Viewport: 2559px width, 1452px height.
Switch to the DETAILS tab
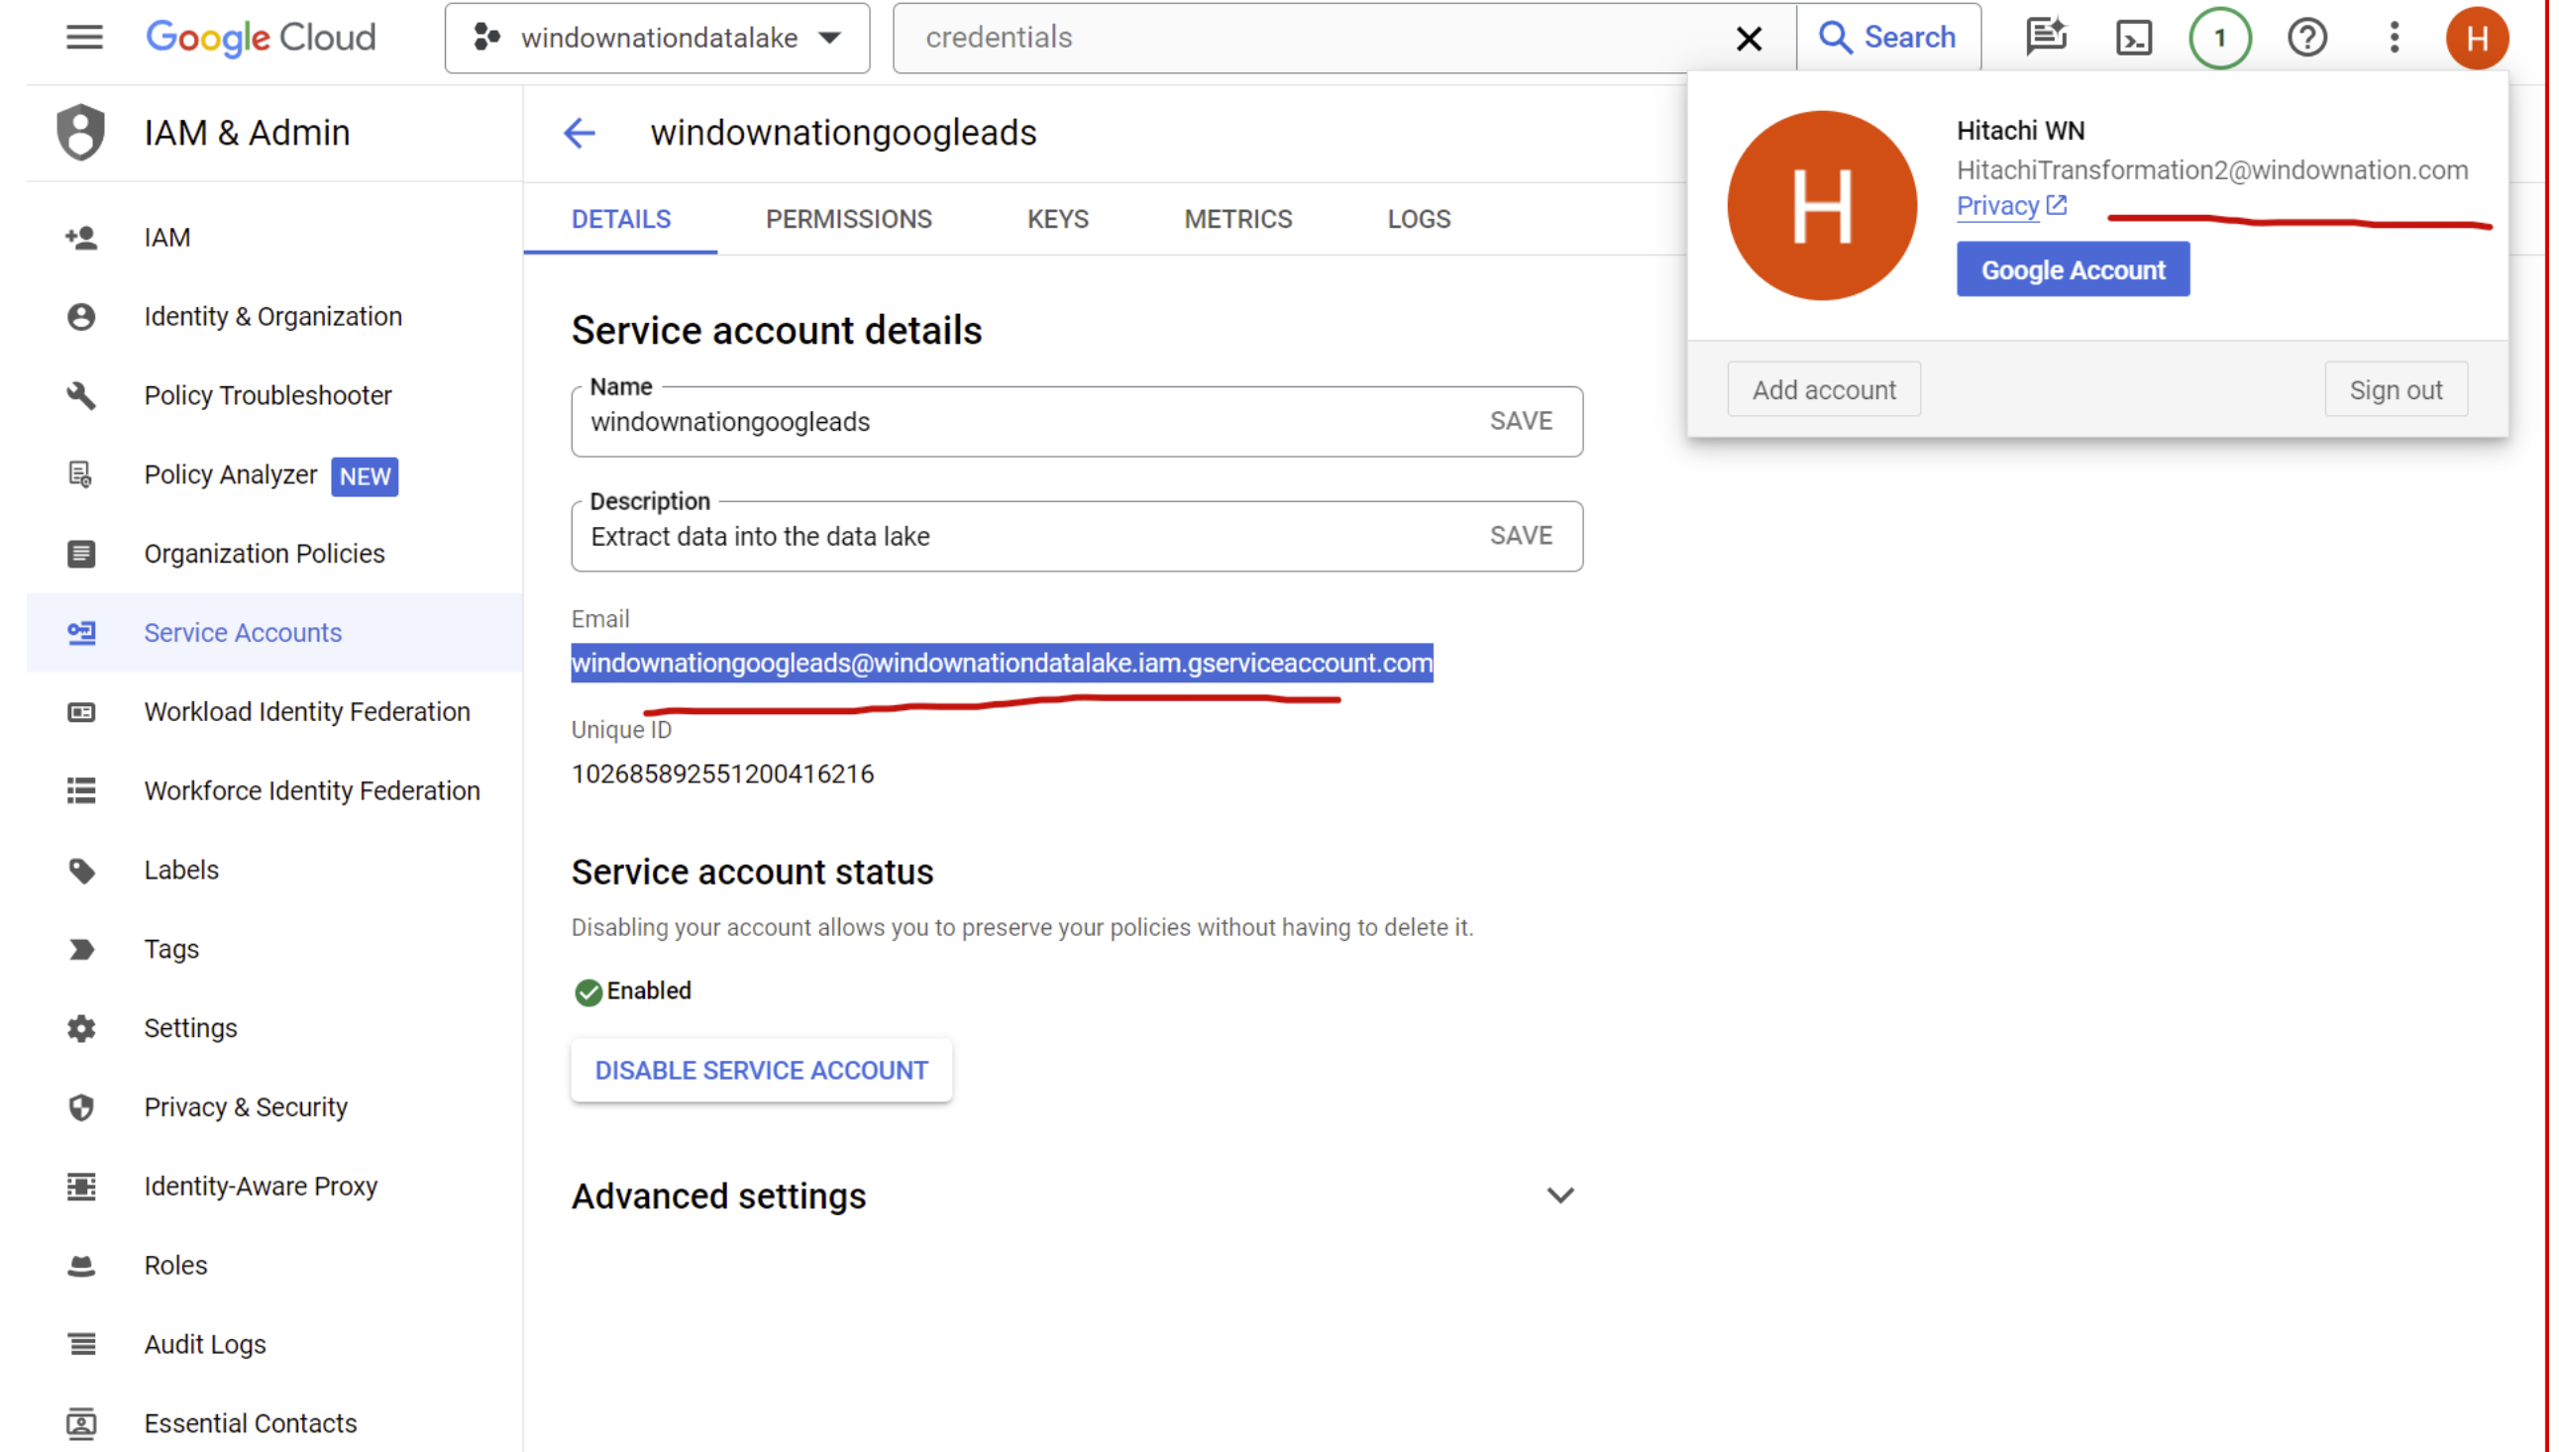coord(621,219)
